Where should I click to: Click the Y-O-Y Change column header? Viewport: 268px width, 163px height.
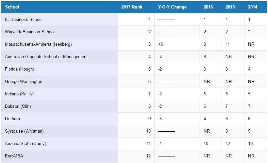(x=172, y=7)
